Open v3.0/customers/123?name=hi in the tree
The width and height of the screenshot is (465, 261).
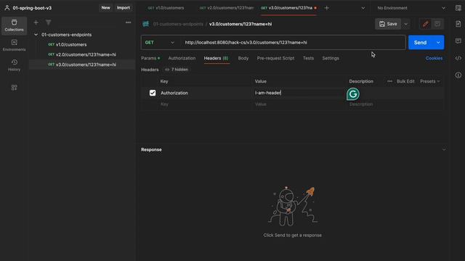(81, 65)
